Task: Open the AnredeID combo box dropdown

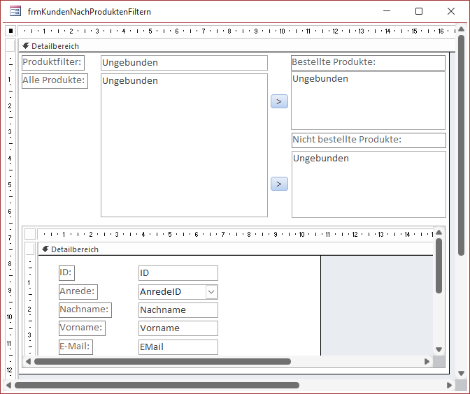Action: 211,292
